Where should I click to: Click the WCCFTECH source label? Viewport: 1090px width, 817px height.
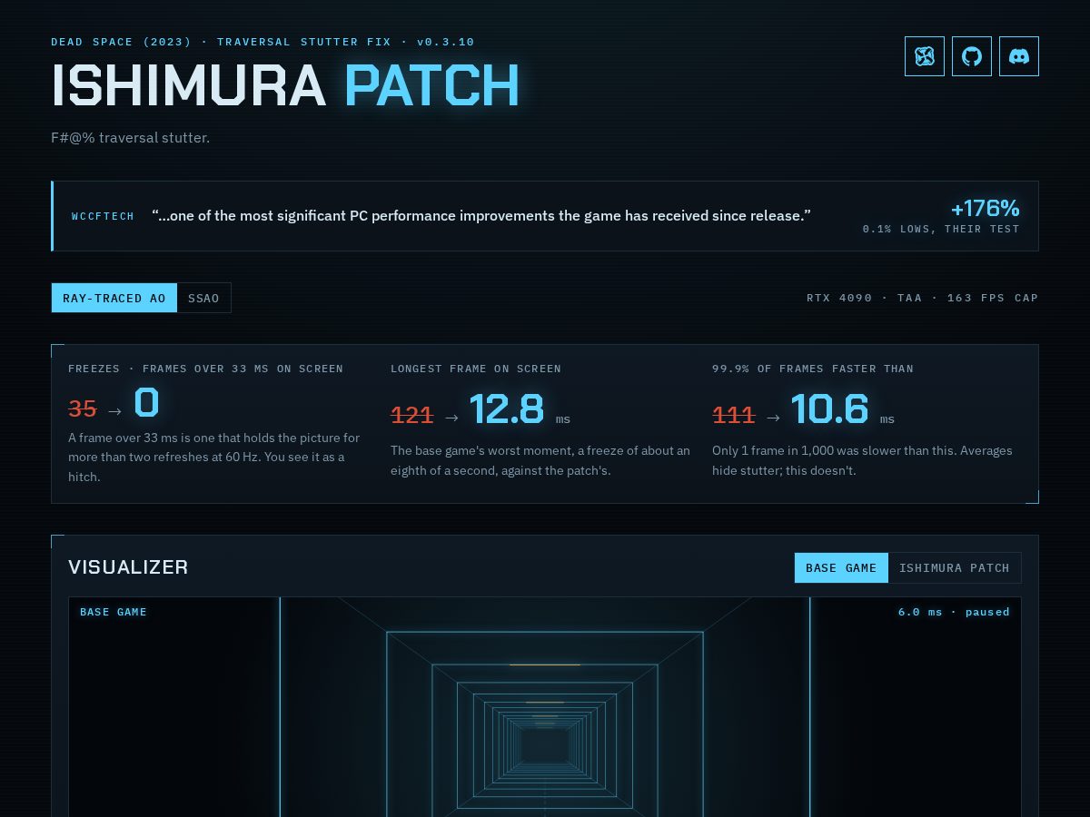[x=103, y=216]
